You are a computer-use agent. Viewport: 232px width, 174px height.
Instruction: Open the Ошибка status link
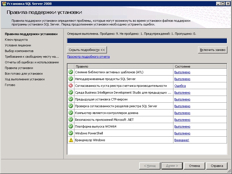pyautogui.click(x=180, y=86)
